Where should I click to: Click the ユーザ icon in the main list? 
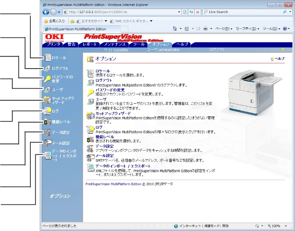point(90,102)
